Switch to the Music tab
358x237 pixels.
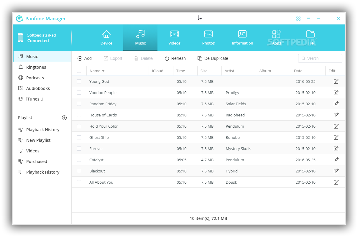point(140,38)
